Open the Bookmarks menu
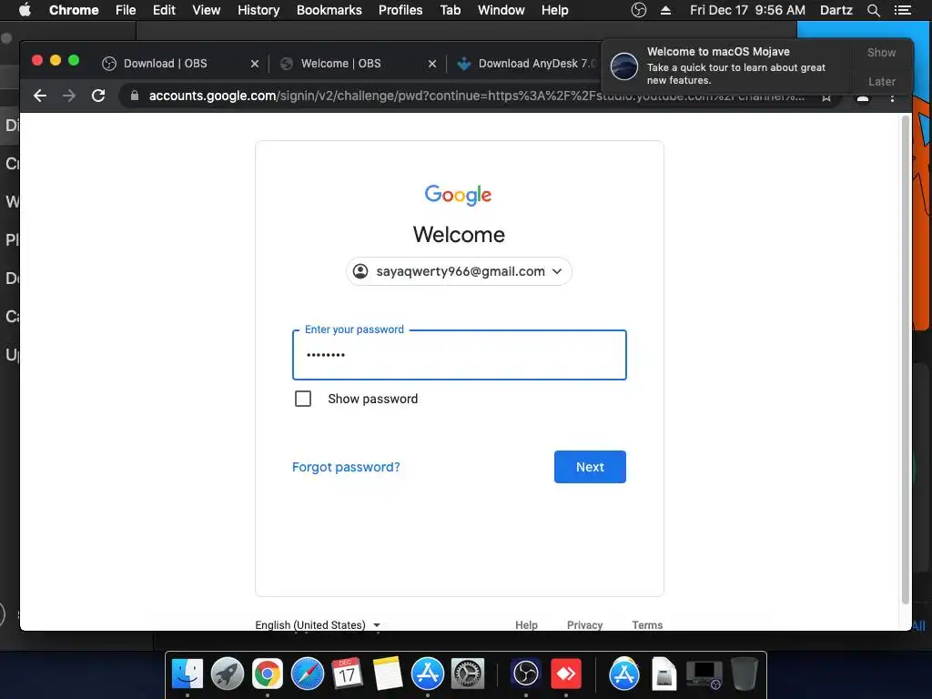The width and height of the screenshot is (932, 699). (329, 10)
